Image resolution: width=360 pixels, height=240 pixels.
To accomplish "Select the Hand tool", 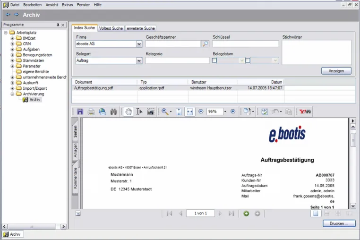I will tap(129, 111).
